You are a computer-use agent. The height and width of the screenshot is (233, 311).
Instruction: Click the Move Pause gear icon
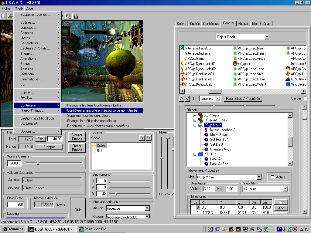click(x=207, y=135)
